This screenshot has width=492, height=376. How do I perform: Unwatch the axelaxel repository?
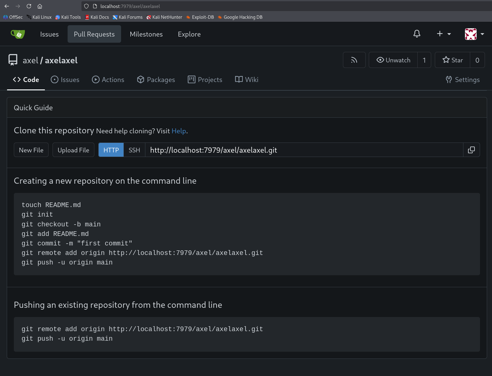coord(393,60)
